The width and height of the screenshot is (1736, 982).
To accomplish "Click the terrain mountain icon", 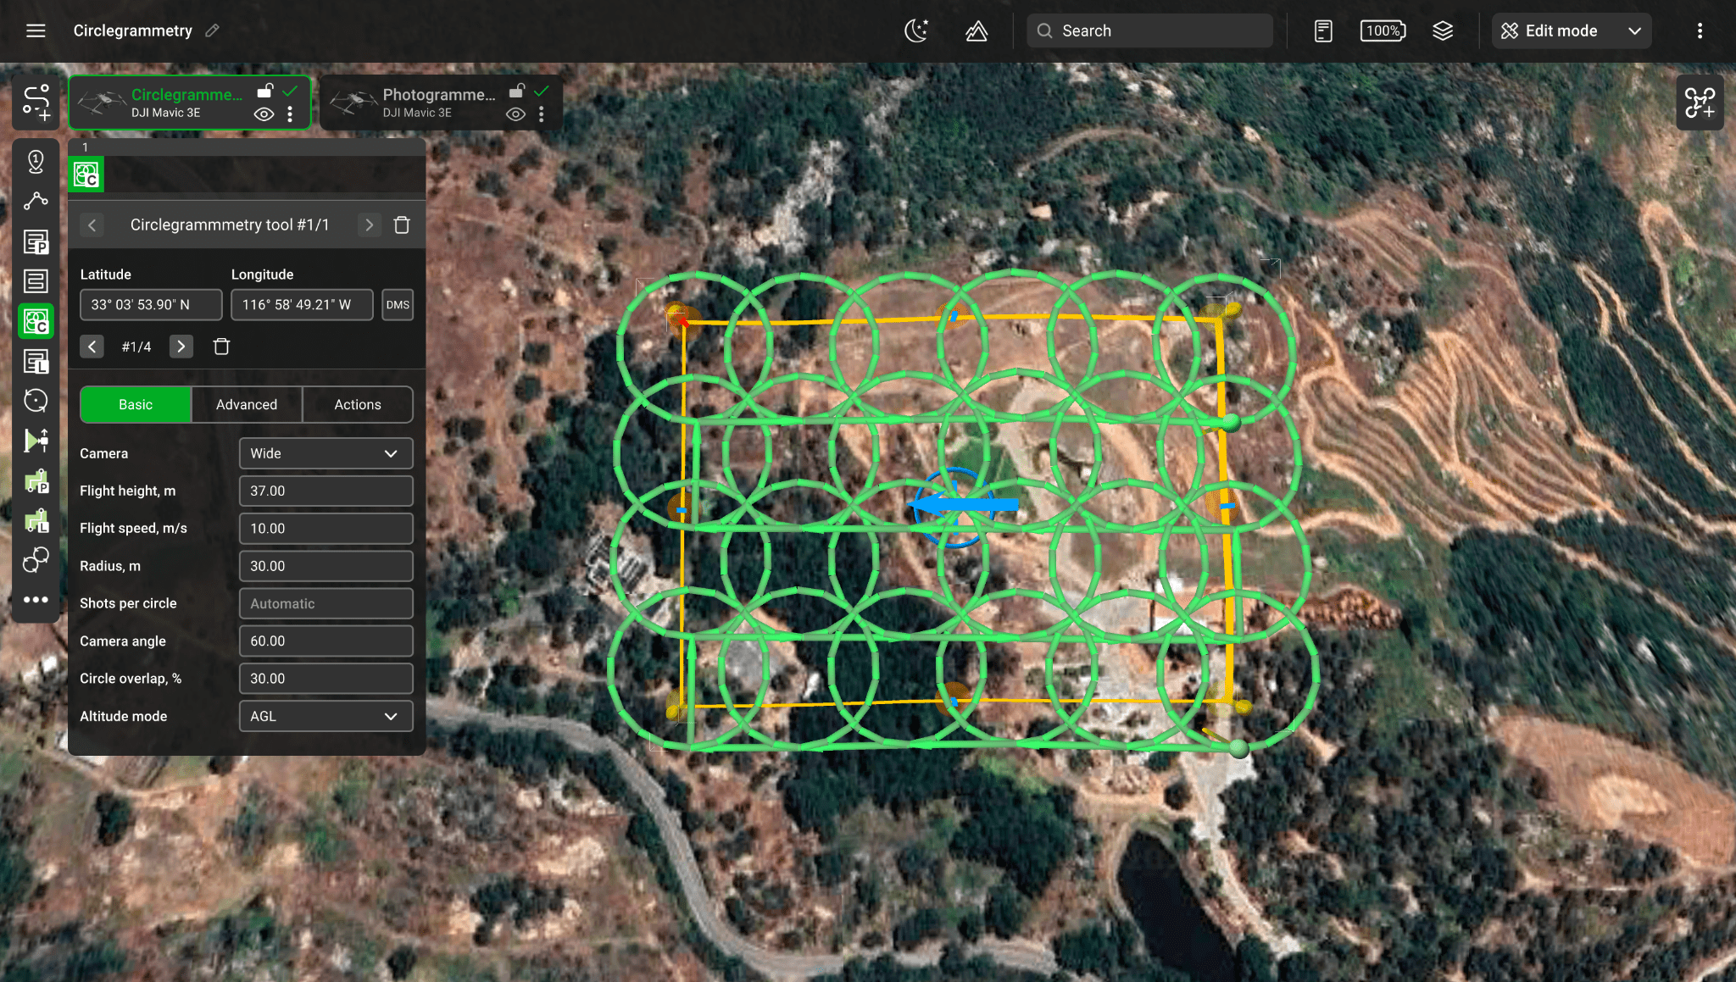I will click(x=976, y=31).
